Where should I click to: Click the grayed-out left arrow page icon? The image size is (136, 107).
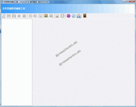point(30,16)
